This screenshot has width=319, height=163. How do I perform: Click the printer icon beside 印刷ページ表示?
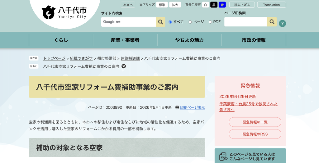click(x=177, y=107)
